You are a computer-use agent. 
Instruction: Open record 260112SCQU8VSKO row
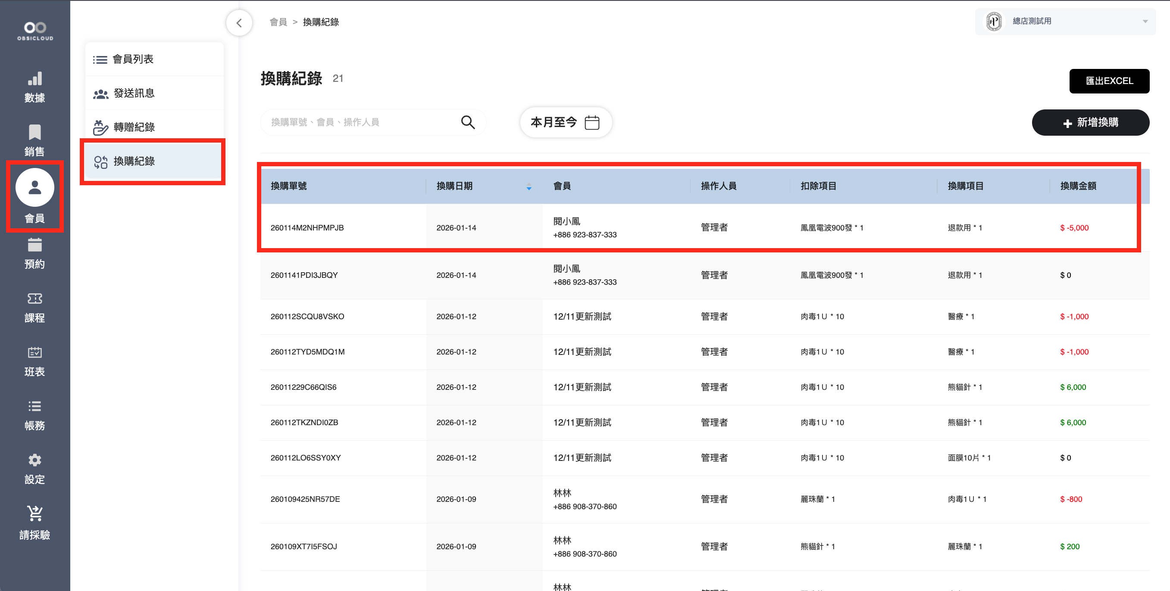307,316
